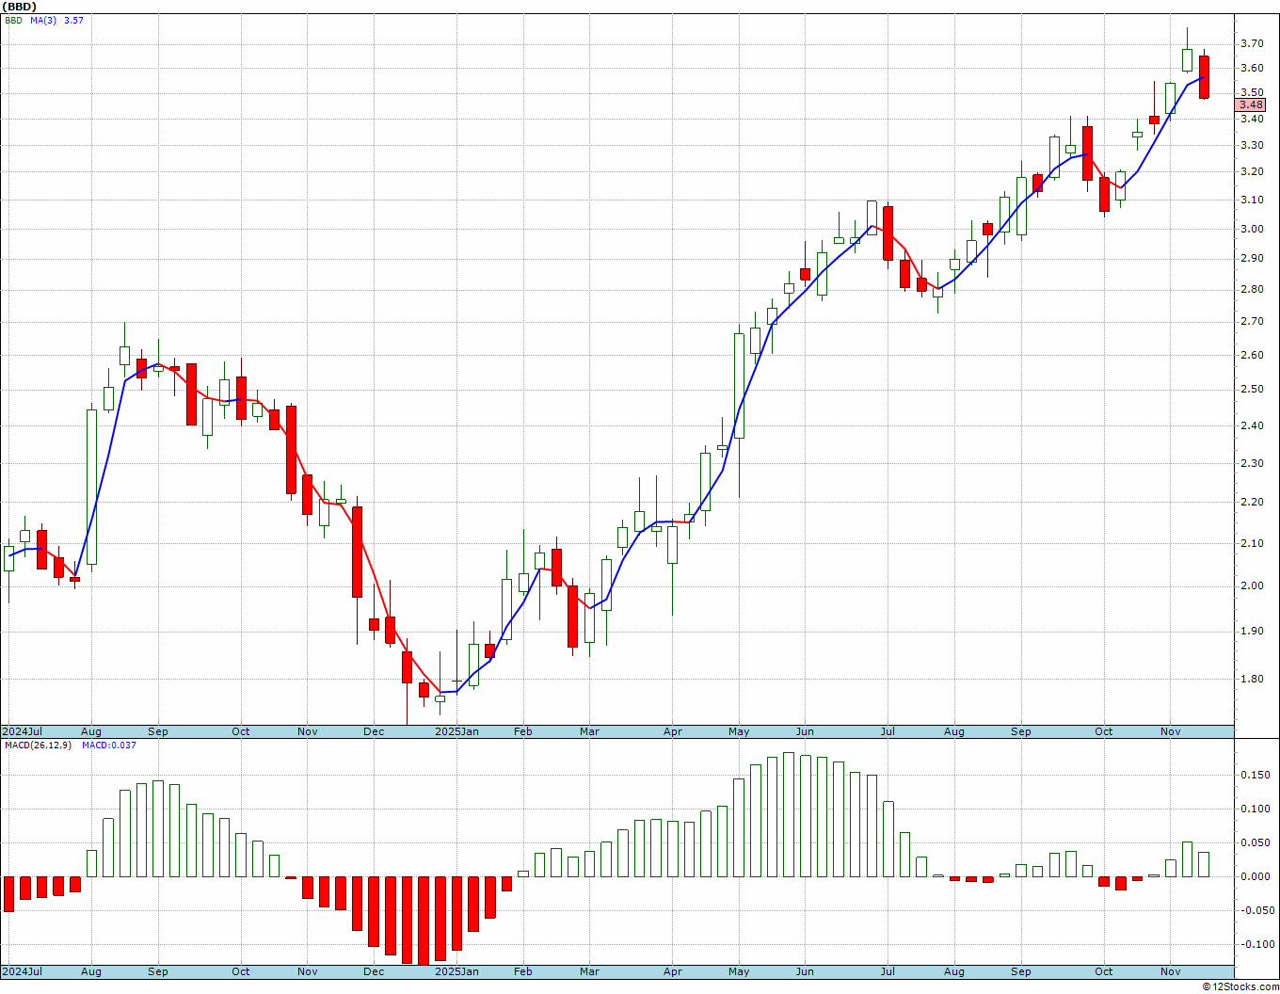Click 2025Jan on the MACD panel date axis

(458, 971)
